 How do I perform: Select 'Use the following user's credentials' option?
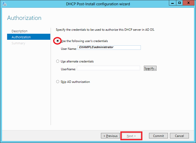[58, 41]
